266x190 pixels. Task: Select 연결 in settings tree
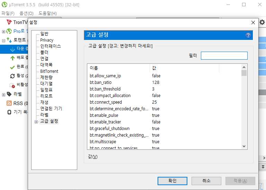click(44, 59)
